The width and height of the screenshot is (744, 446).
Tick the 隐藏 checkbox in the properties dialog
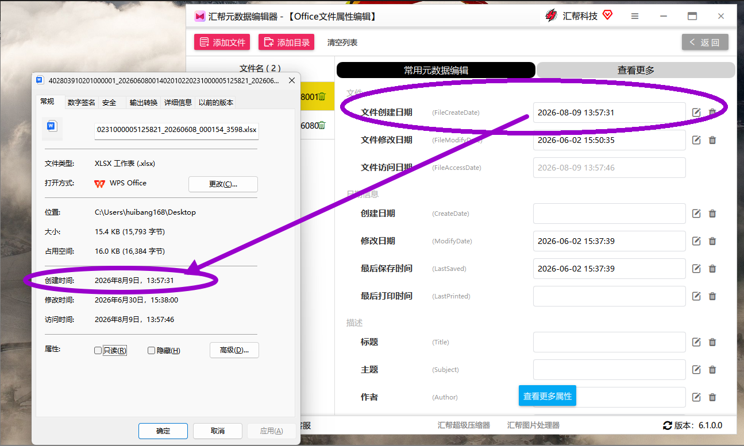click(151, 350)
